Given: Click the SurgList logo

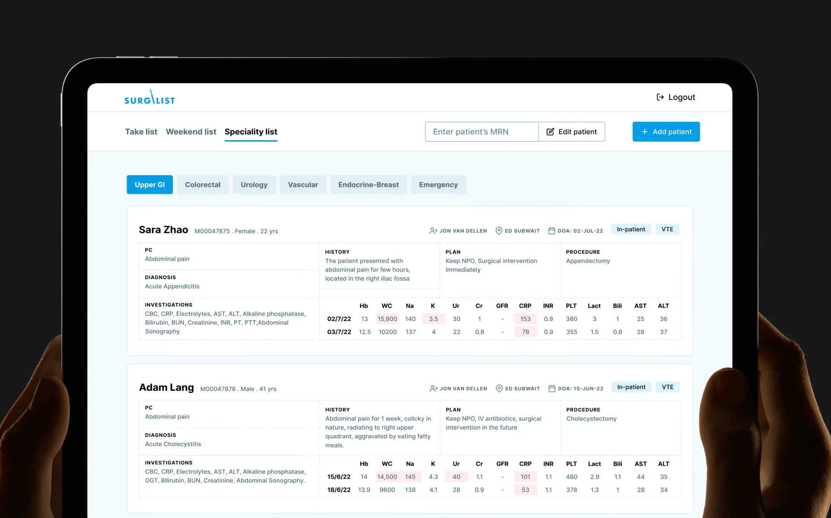Looking at the screenshot, I should [x=149, y=97].
